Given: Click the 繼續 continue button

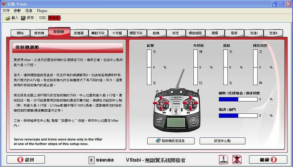Looking at the screenshot, I should tap(268, 160).
